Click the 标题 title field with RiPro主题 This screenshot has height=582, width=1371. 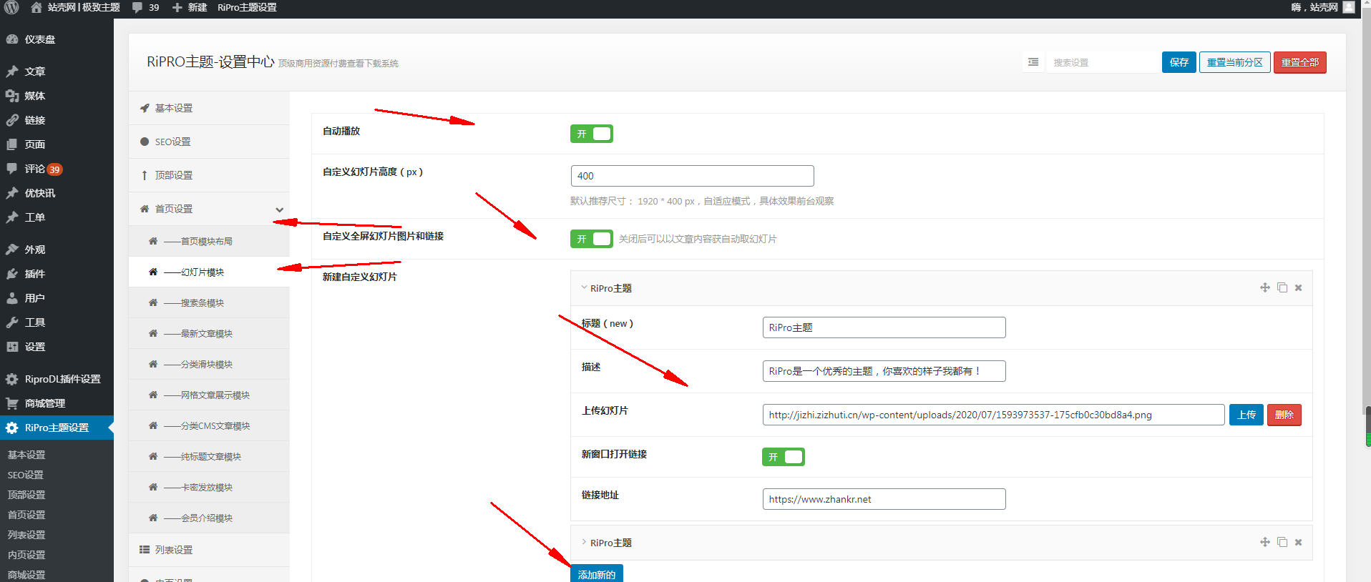click(884, 327)
